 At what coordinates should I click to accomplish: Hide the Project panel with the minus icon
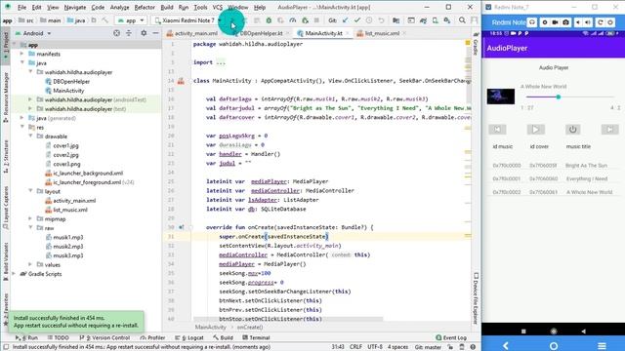pyautogui.click(x=155, y=33)
